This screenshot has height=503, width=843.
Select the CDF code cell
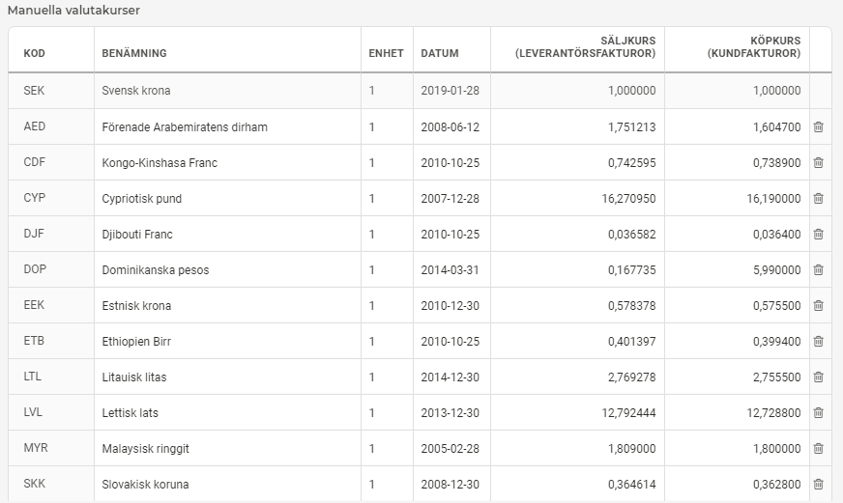pos(35,162)
